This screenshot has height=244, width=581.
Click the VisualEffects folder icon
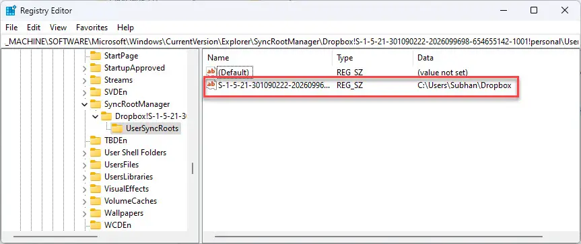[96, 189]
